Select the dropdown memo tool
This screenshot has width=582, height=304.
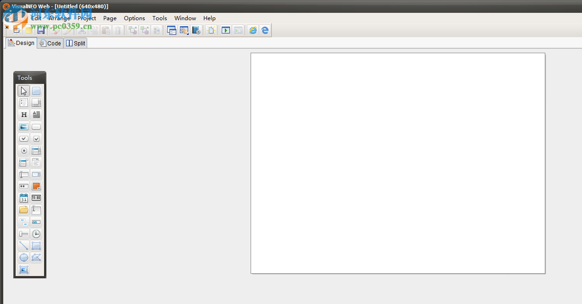36,162
